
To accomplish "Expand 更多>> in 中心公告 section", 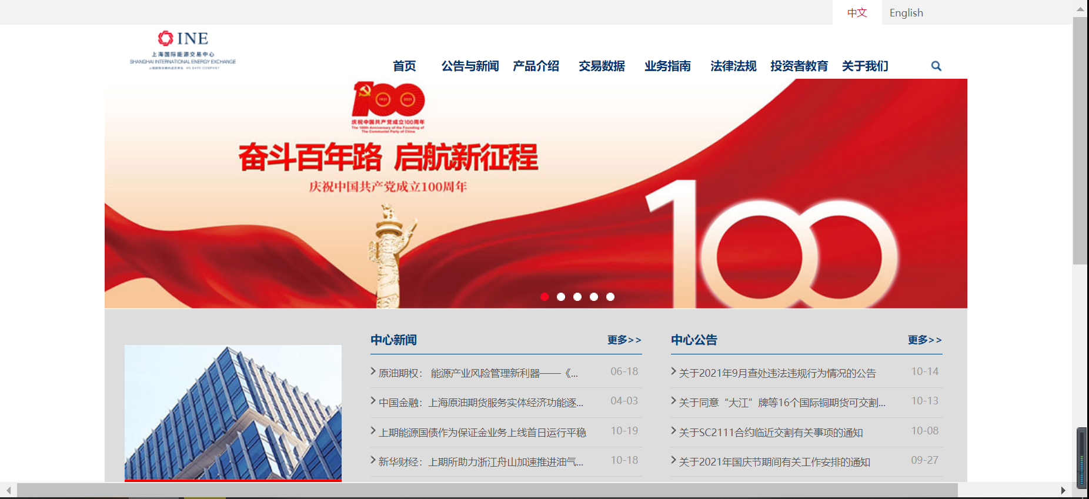I will pyautogui.click(x=924, y=340).
